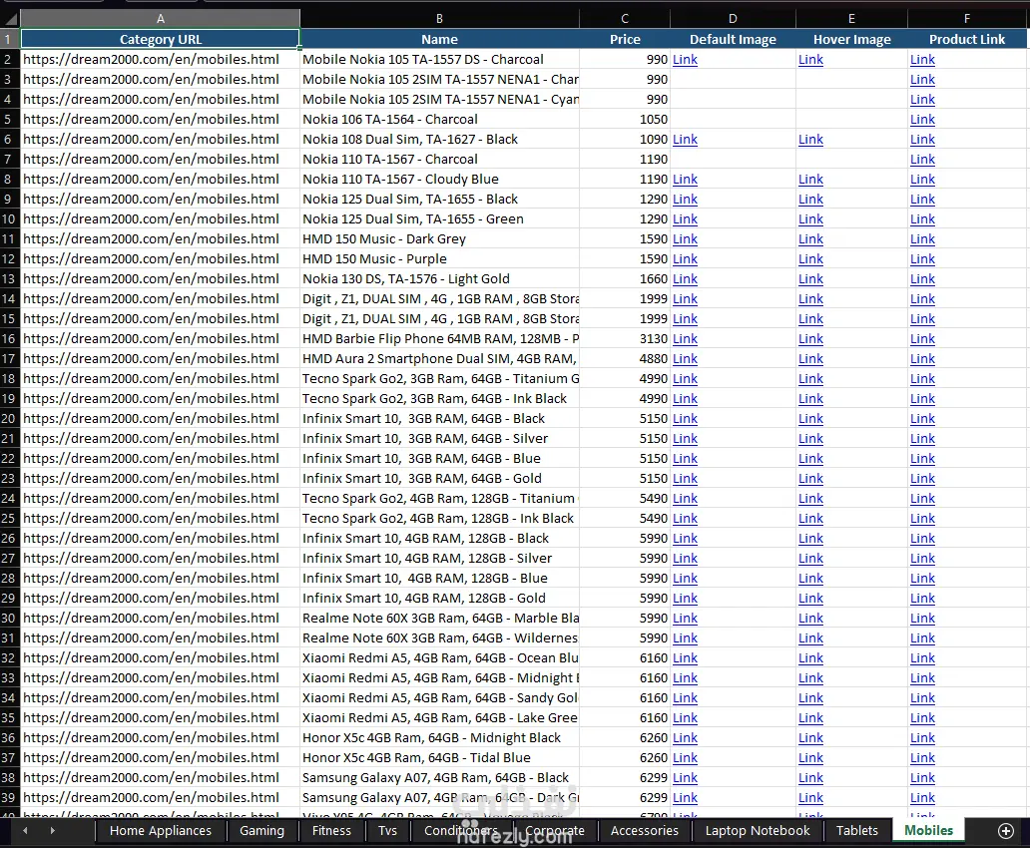Select row 20 header

(x=9, y=418)
